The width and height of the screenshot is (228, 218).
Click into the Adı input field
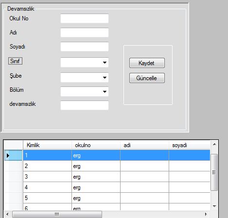click(85, 33)
